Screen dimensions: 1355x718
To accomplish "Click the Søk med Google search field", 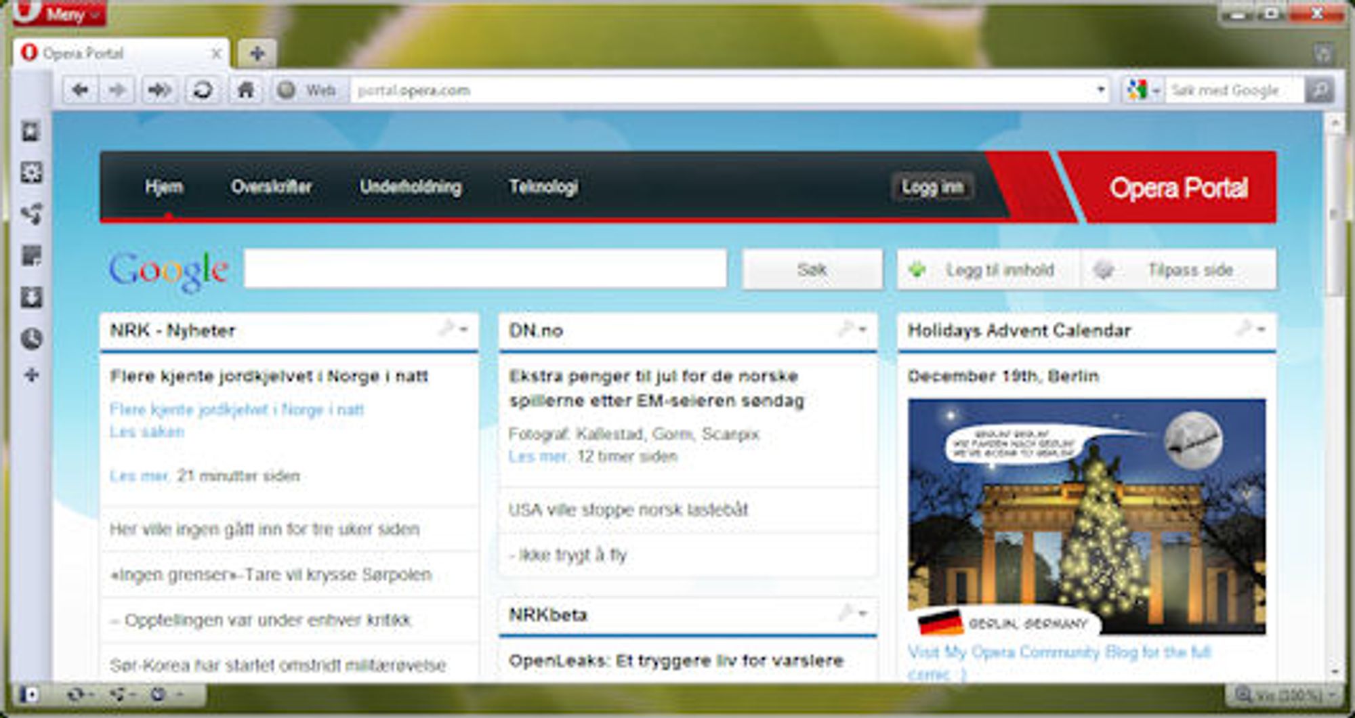I will [x=1234, y=90].
